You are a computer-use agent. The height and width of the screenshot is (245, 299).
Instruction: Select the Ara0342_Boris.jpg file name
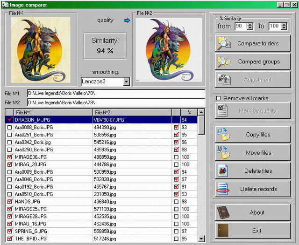coord(33,142)
